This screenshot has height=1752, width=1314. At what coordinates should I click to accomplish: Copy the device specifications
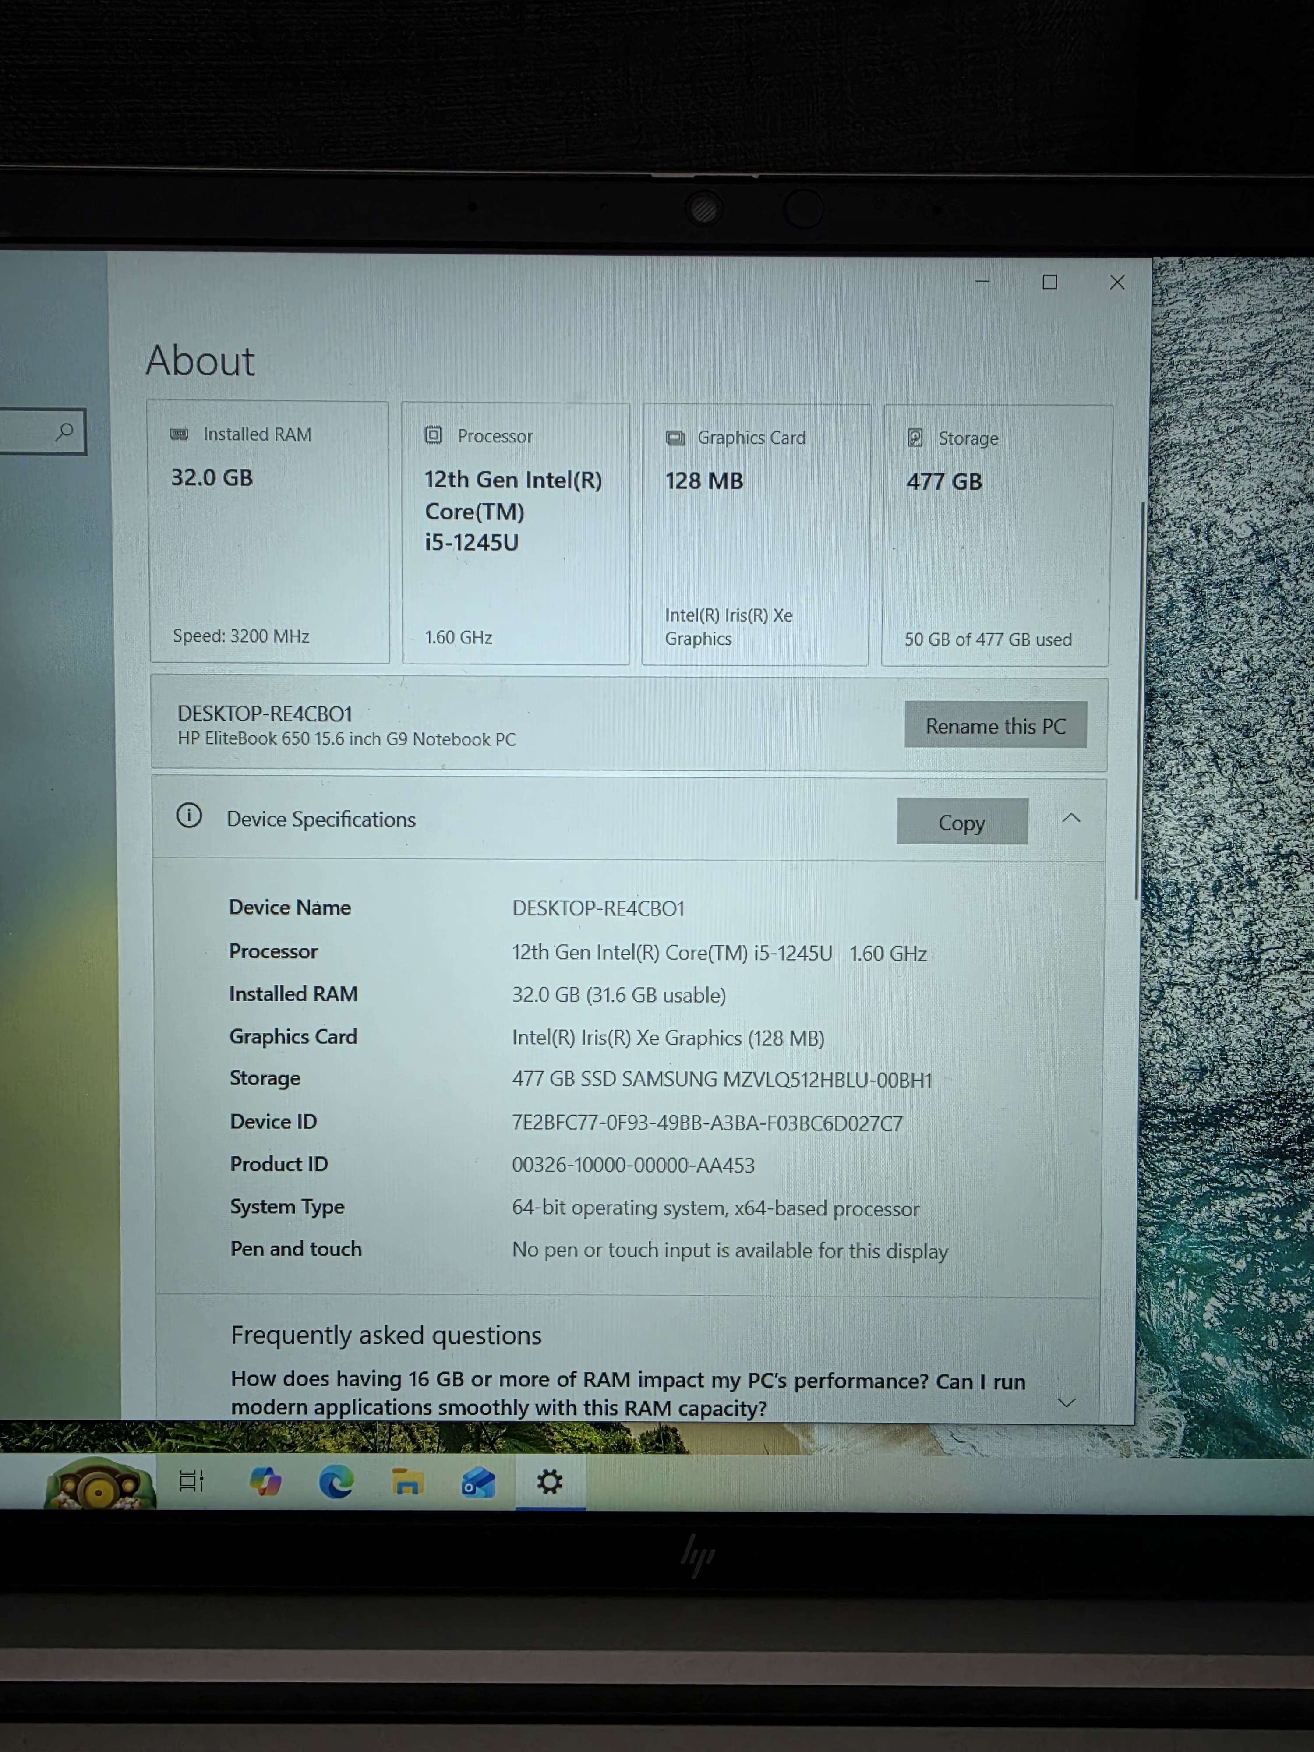[x=962, y=821]
